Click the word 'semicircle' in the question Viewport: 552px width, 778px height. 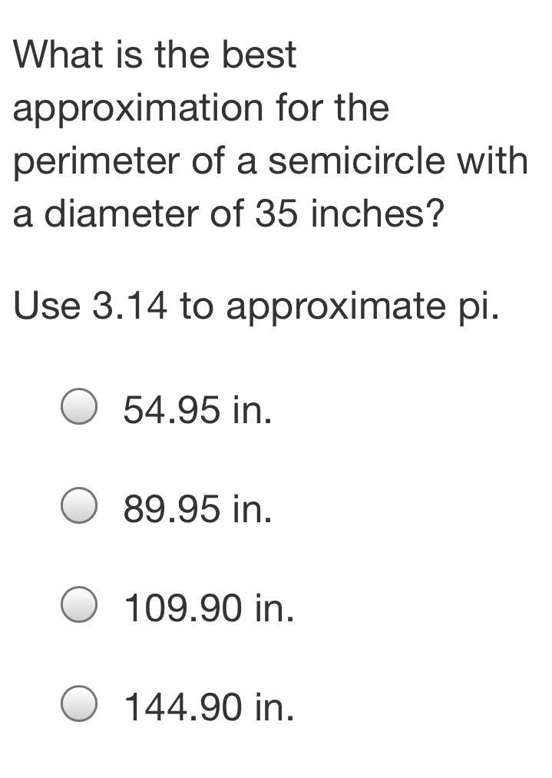tap(356, 161)
